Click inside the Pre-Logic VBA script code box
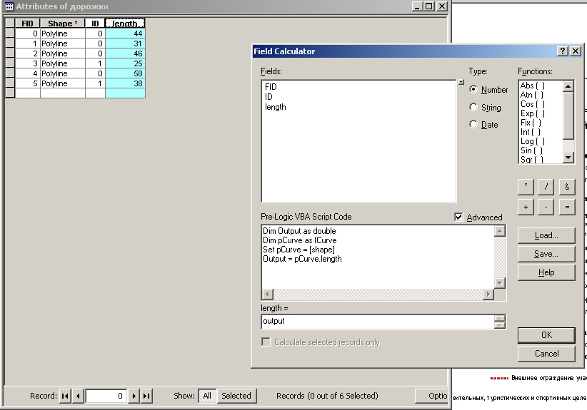Screen dimensions: 587x410 pyautogui.click(x=378, y=257)
